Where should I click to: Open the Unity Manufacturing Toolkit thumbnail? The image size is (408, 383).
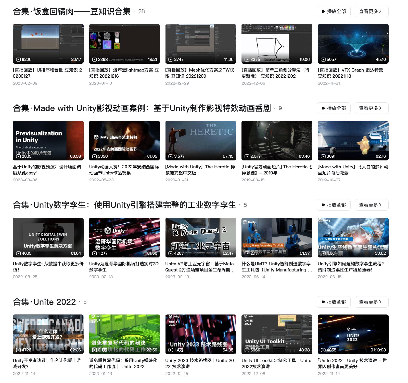tap(277, 238)
